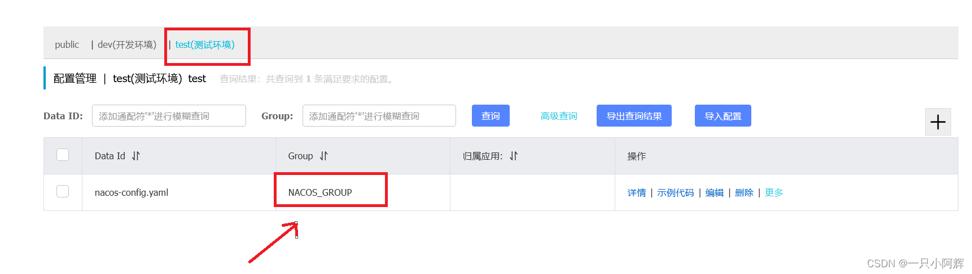Focus the Data ID search field
Viewport: 972px width, 274px height.
pos(169,116)
